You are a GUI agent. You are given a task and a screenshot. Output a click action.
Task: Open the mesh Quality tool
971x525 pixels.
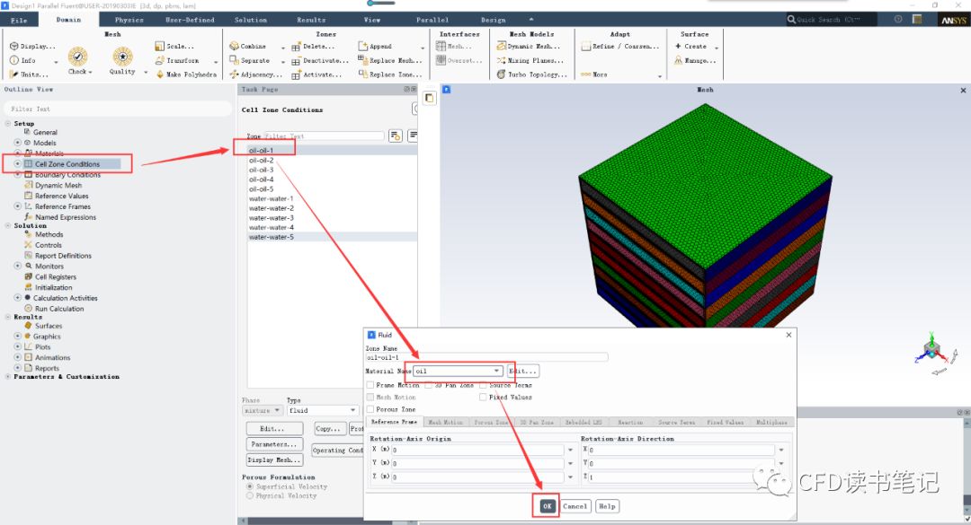click(122, 61)
